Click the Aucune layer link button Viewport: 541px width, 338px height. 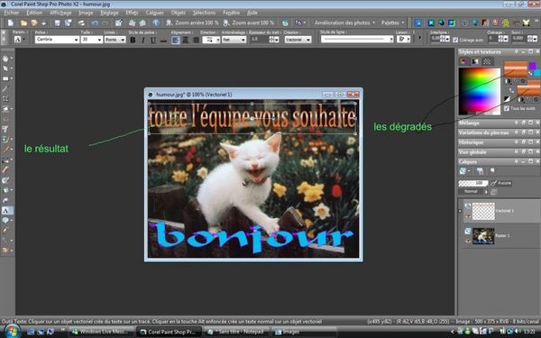click(501, 183)
